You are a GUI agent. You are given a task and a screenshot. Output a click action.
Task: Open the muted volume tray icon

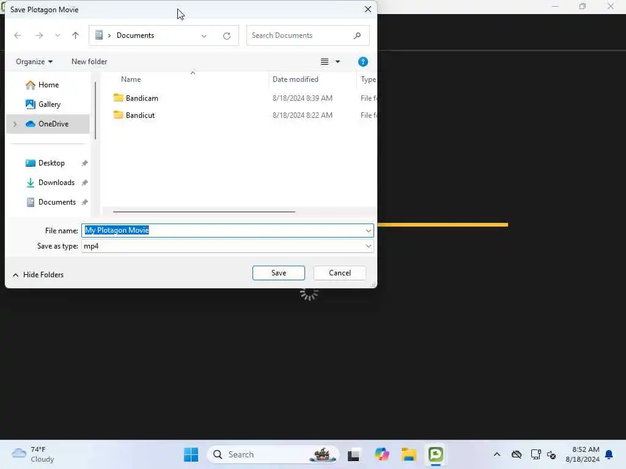tap(552, 454)
